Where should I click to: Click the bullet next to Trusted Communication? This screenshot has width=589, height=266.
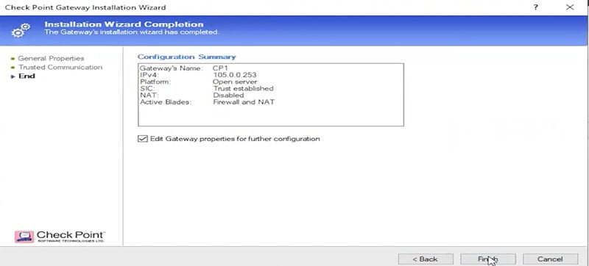13,68
